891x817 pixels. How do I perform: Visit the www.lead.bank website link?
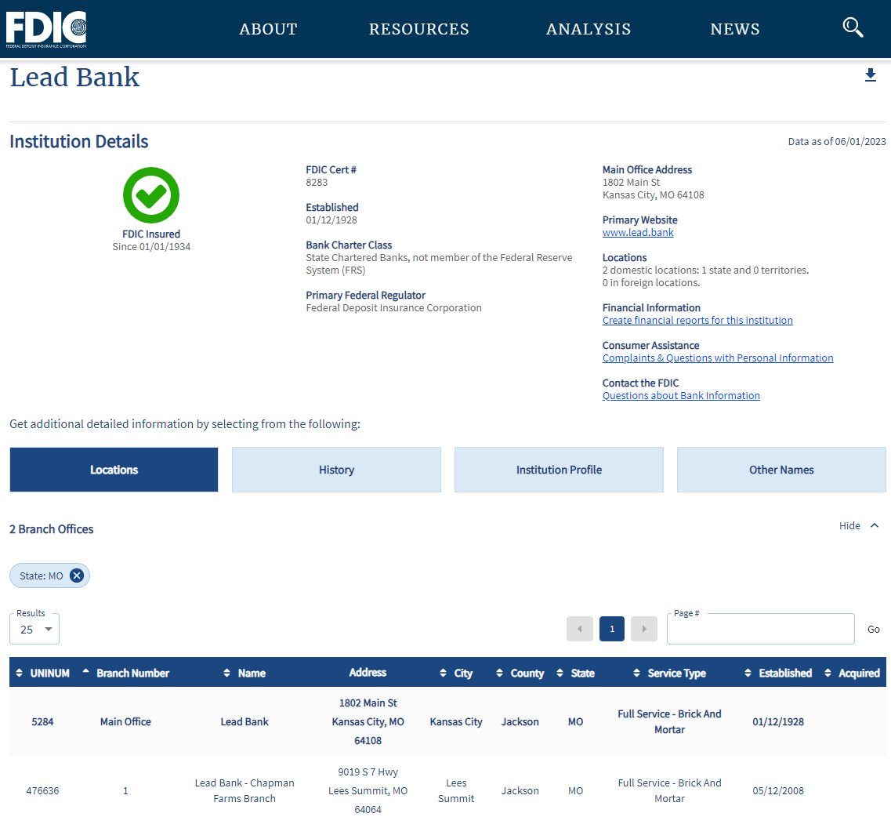(638, 233)
